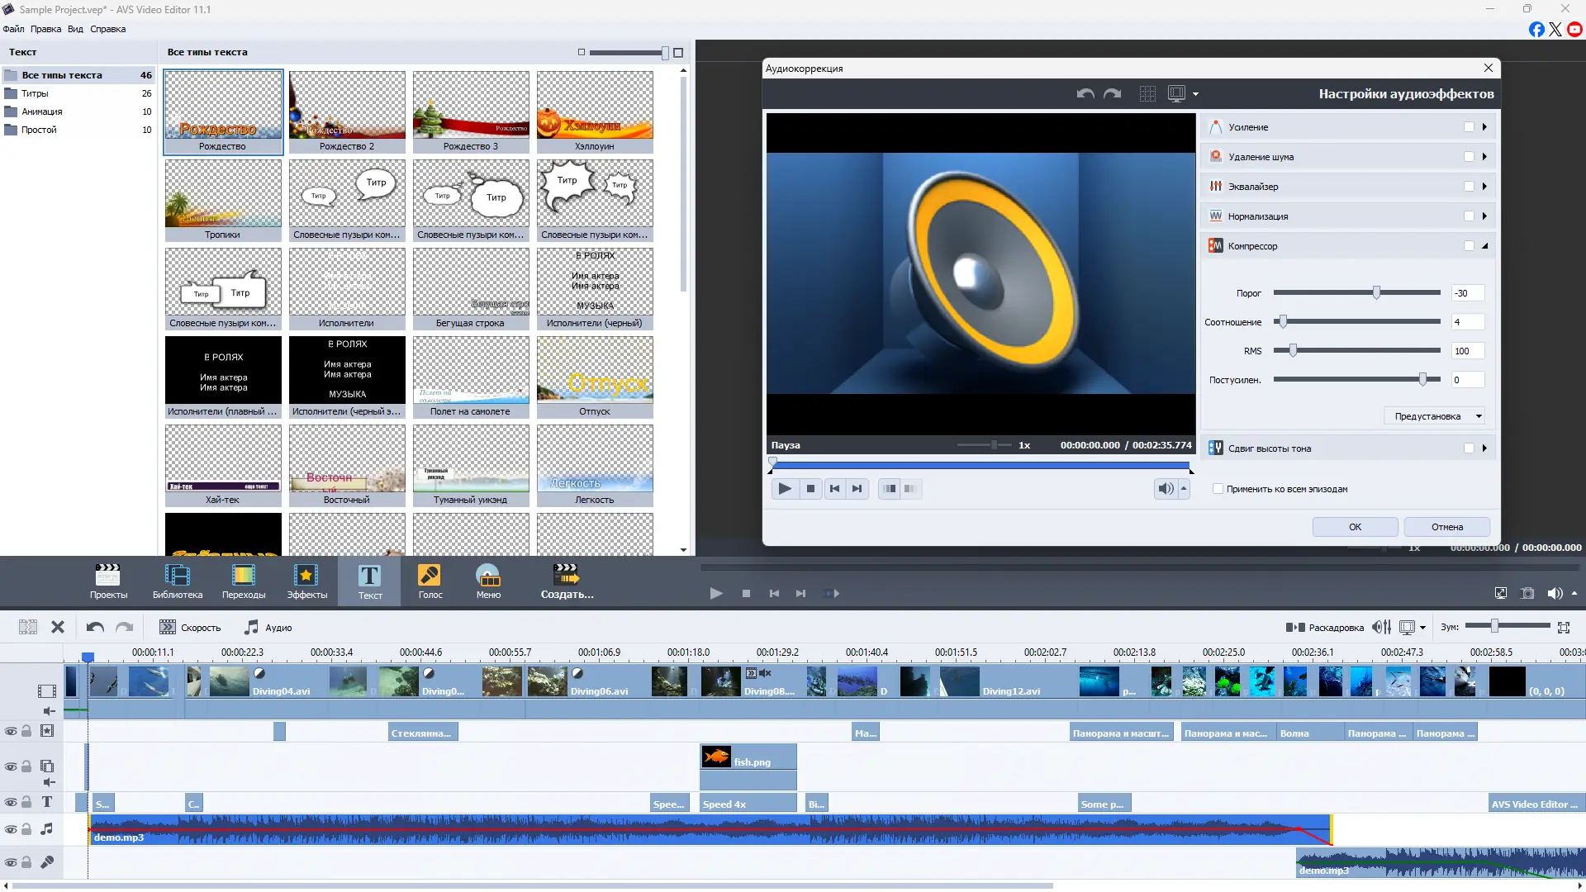This screenshot has width=1586, height=892.
Task: Open the Edit (Правка) menu
Action: tap(45, 29)
